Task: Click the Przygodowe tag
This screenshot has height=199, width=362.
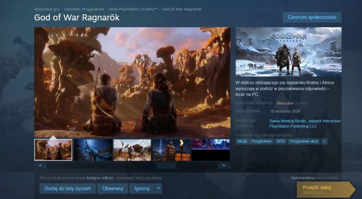Action: (262, 141)
